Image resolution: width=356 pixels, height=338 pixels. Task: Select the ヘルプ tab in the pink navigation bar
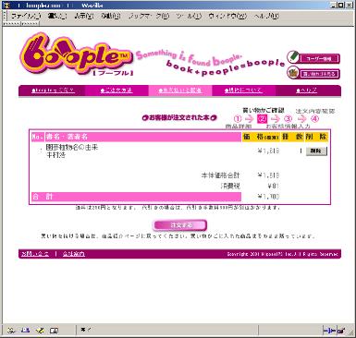pyautogui.click(x=306, y=91)
